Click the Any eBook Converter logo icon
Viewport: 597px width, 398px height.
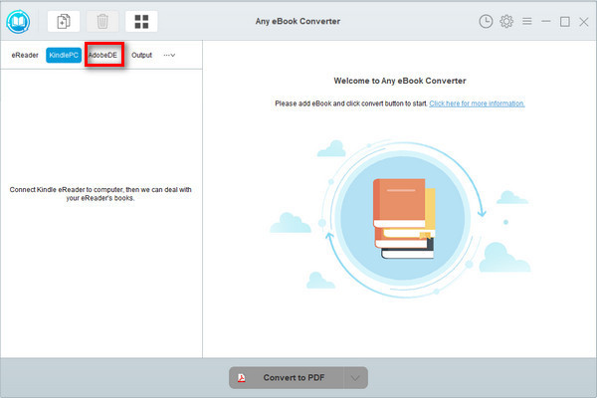(x=18, y=21)
